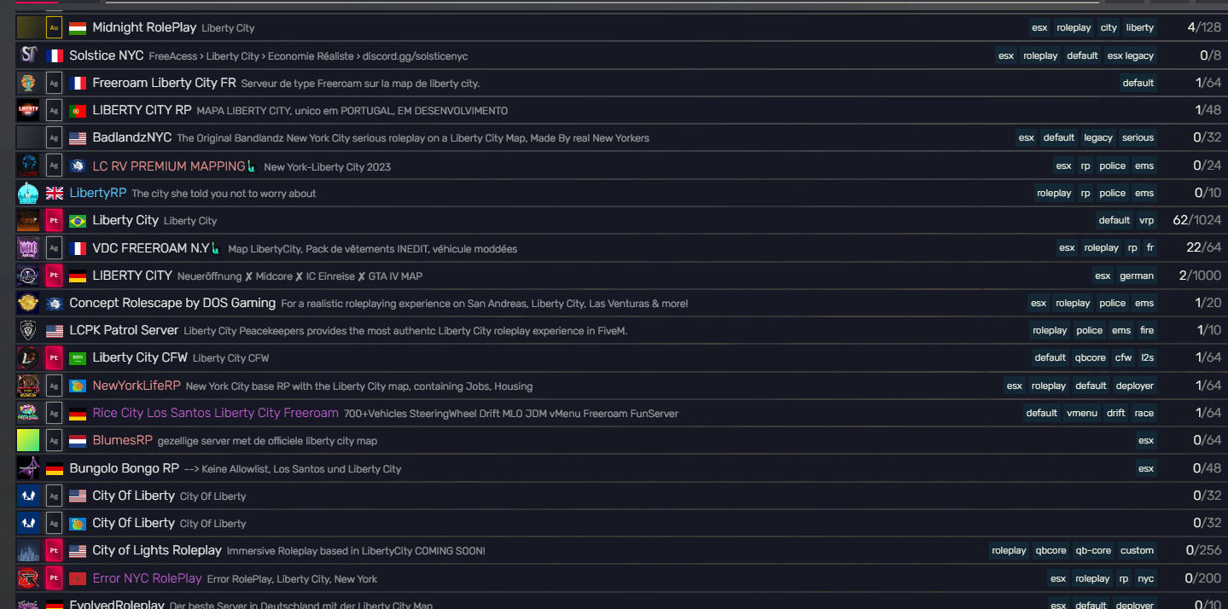Click the Error NYC RolePlay server icon
Image resolution: width=1228 pixels, height=609 pixels.
28,577
